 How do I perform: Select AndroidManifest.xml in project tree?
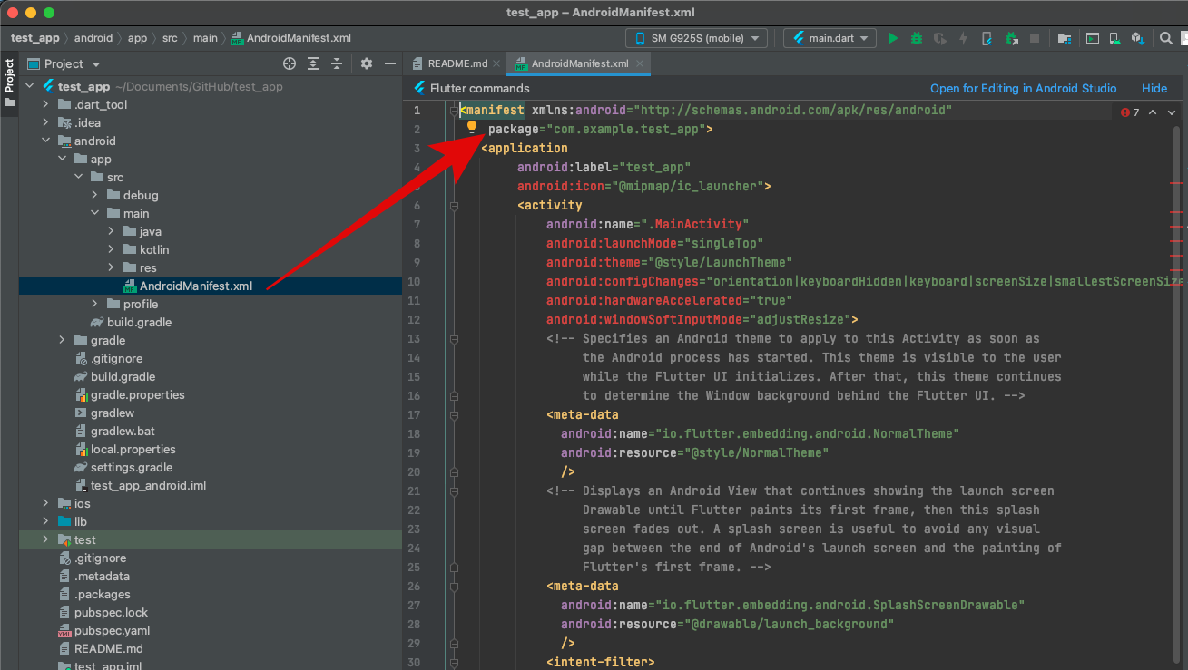[211, 286]
